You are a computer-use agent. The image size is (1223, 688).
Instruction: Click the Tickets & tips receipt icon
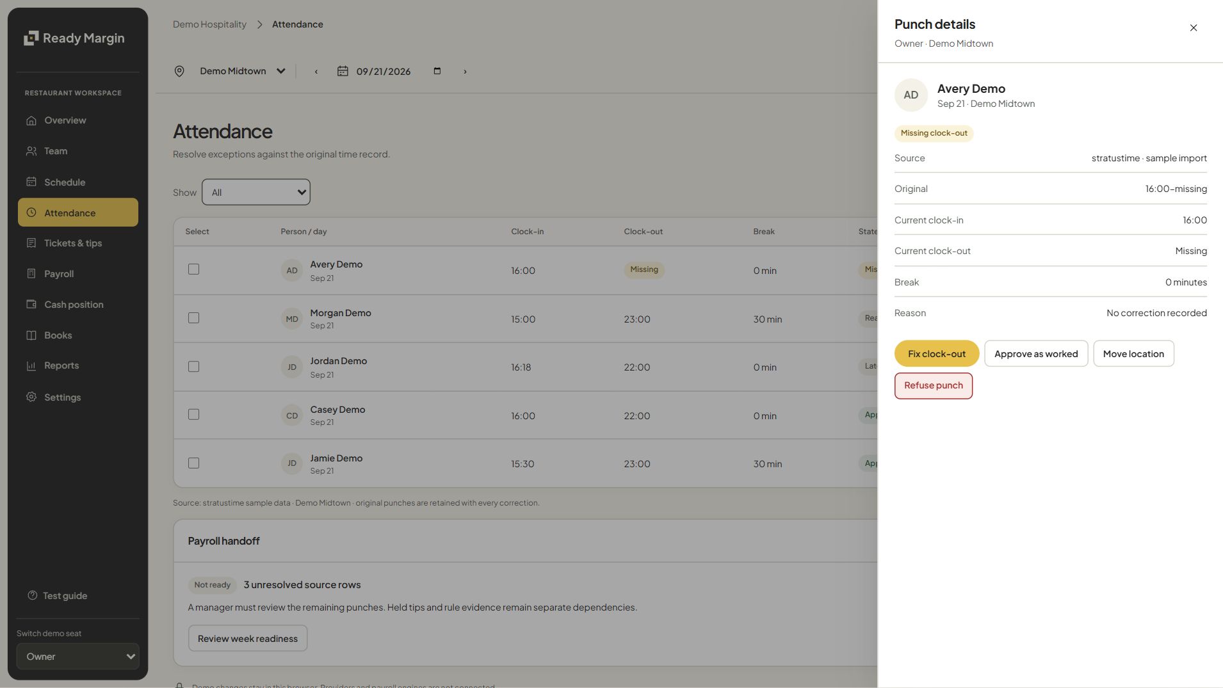31,243
